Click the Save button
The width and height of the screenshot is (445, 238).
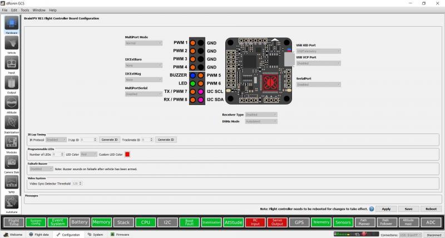click(x=408, y=209)
